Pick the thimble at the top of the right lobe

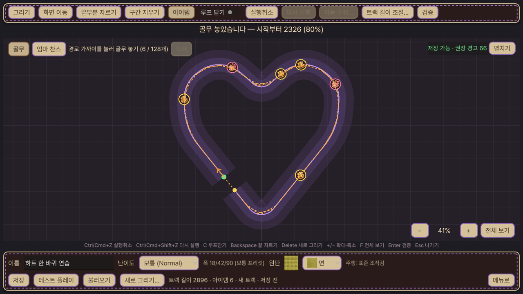pos(301,65)
